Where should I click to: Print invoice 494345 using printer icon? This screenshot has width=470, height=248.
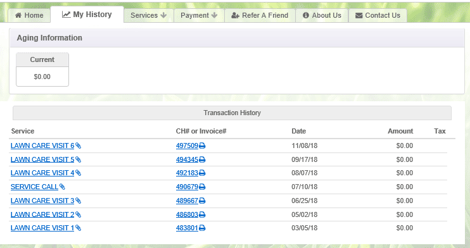click(x=202, y=159)
